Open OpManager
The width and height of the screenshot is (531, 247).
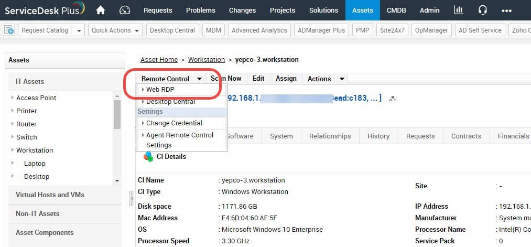[x=431, y=30]
